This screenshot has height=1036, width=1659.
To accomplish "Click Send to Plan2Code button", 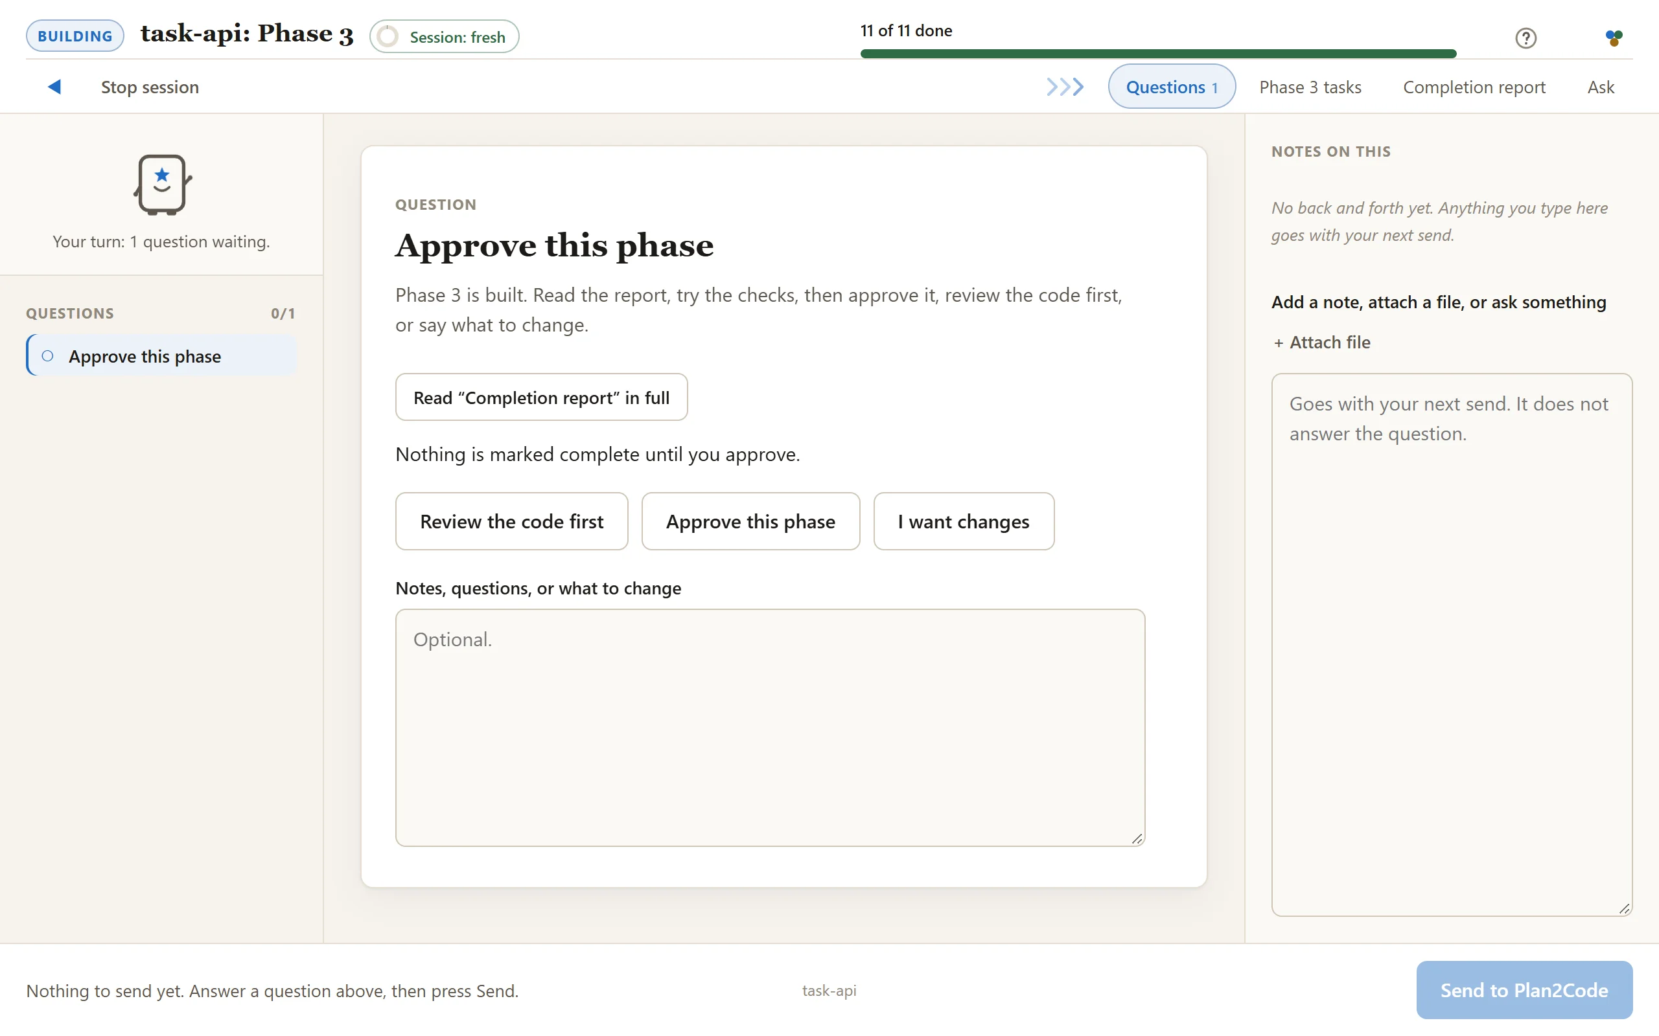I will coord(1524,990).
